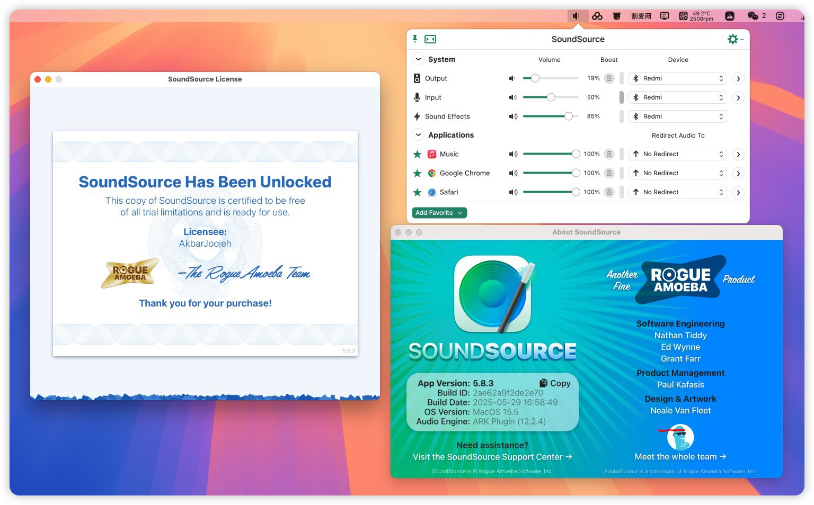Switch SoundSource to the compact view icon

coord(430,39)
